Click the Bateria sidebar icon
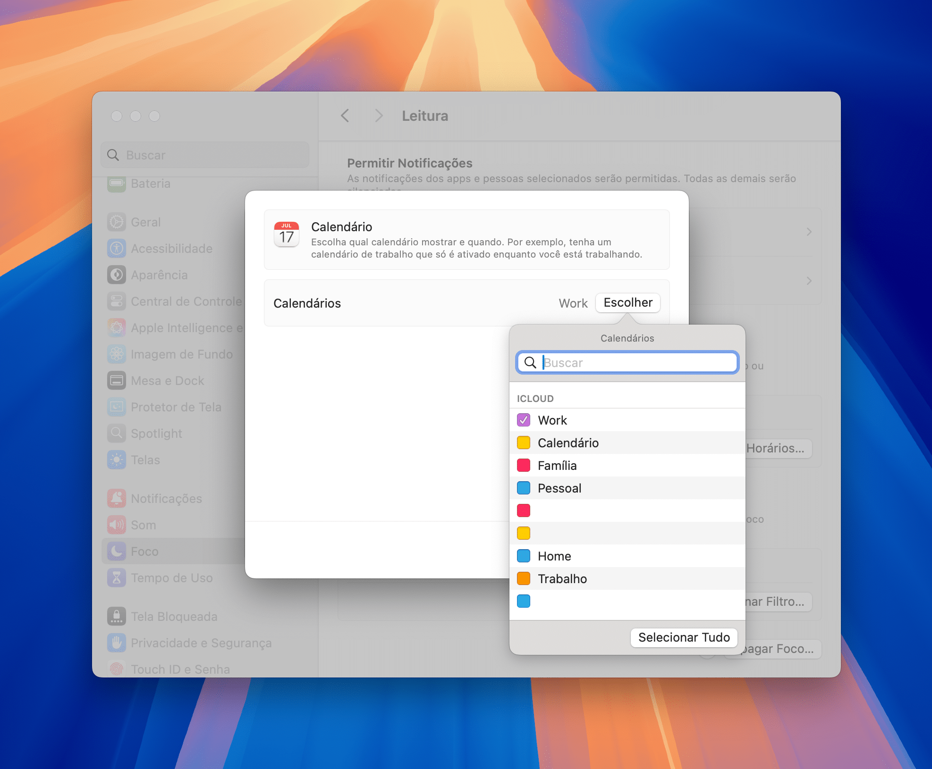The width and height of the screenshot is (932, 769). (x=117, y=184)
